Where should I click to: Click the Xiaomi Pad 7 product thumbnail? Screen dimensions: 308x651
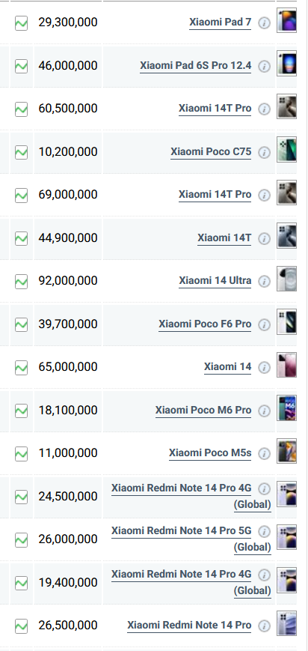[287, 20]
